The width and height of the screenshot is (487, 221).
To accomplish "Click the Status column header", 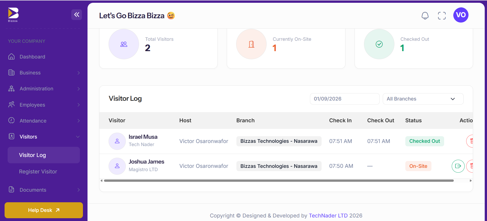I will click(x=413, y=120).
